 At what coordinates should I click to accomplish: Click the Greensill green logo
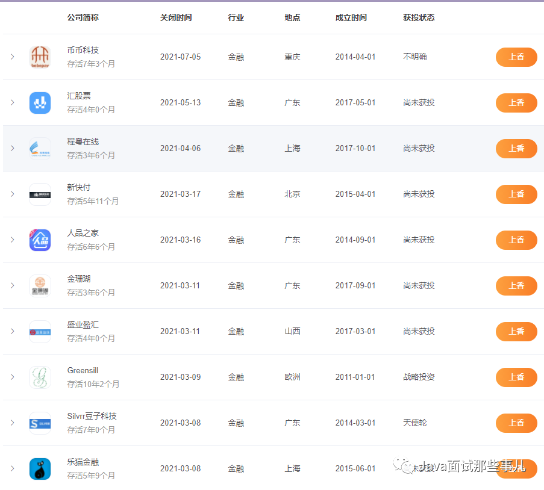(40, 377)
